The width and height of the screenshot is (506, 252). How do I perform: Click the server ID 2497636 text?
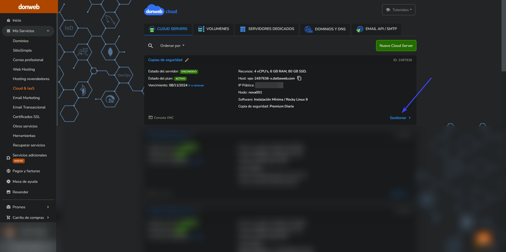coord(403,60)
